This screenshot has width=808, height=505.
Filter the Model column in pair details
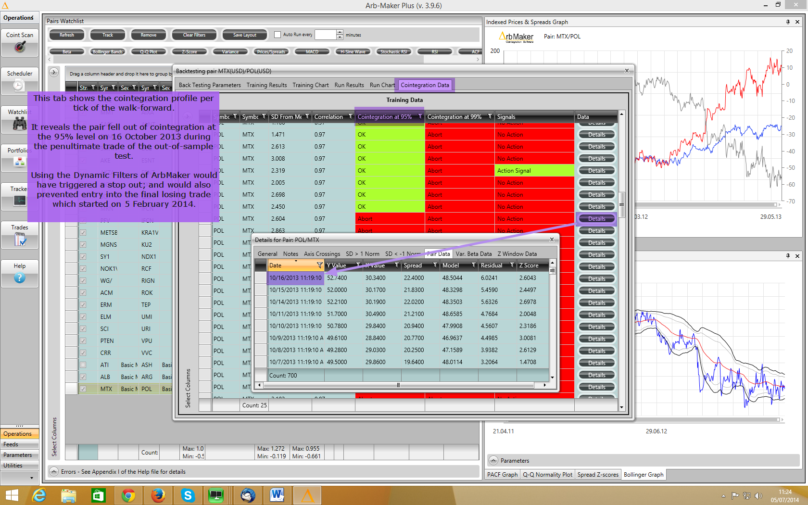point(474,265)
